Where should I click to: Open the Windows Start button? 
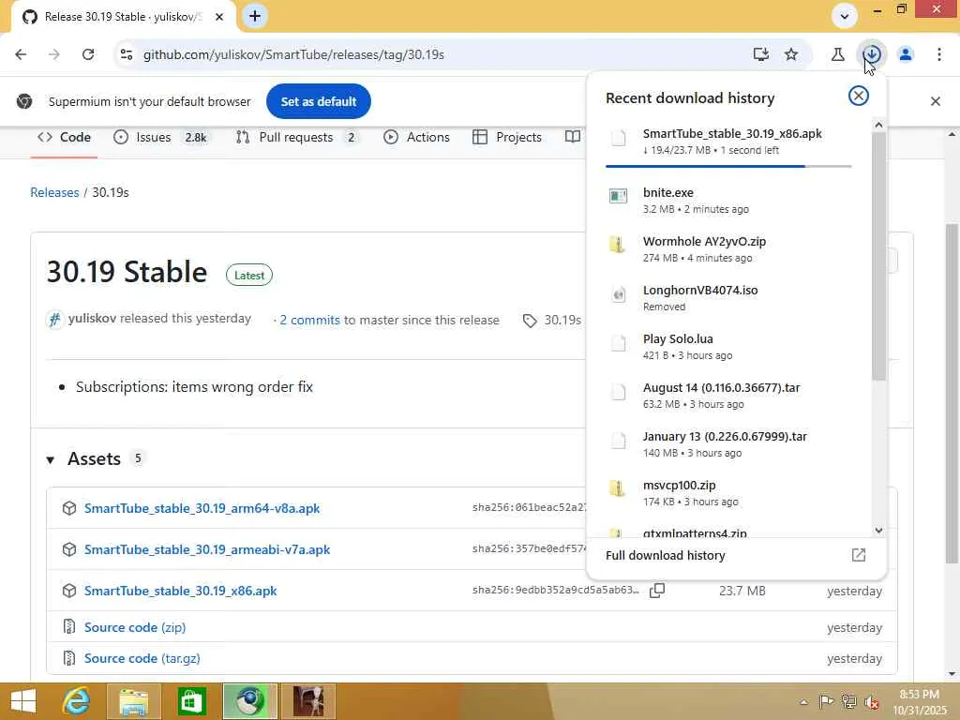(x=23, y=701)
